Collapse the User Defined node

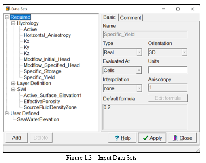tap(7, 113)
